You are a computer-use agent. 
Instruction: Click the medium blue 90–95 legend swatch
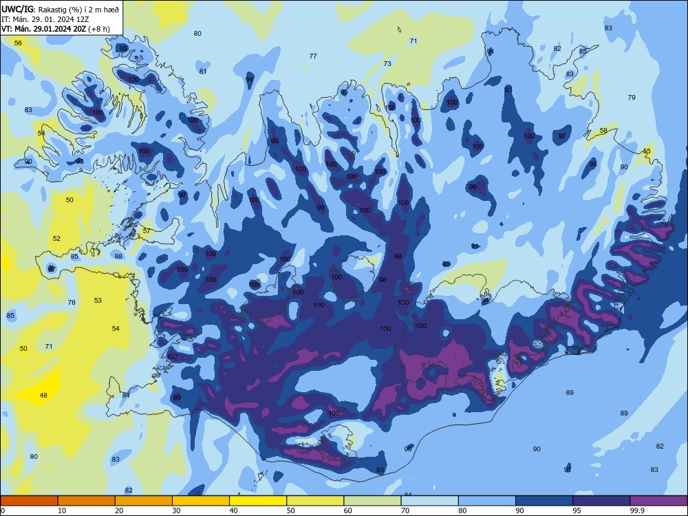tap(544, 501)
